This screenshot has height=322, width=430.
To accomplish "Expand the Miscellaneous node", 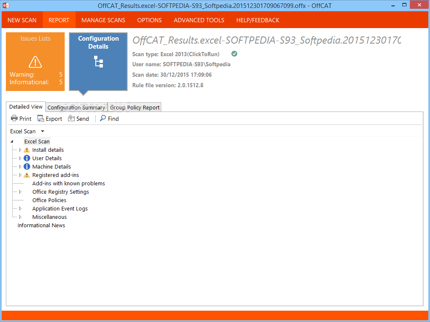I will tap(20, 217).
